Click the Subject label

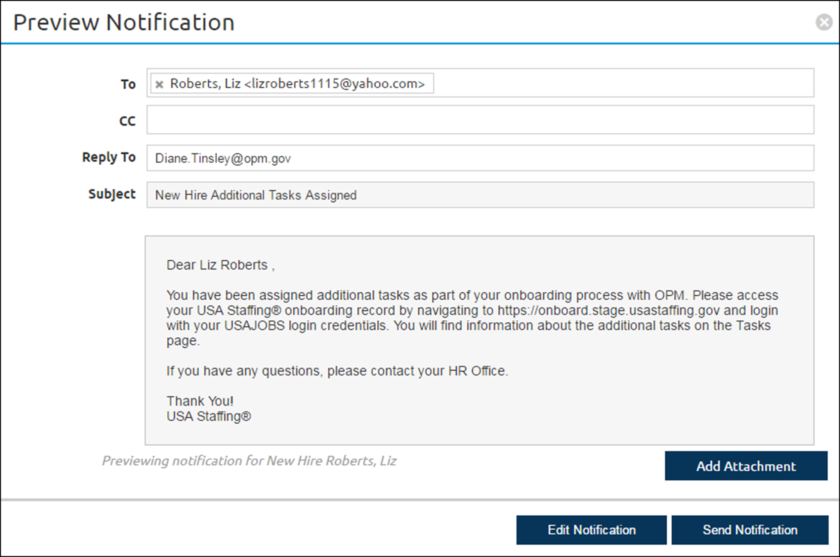tap(112, 194)
